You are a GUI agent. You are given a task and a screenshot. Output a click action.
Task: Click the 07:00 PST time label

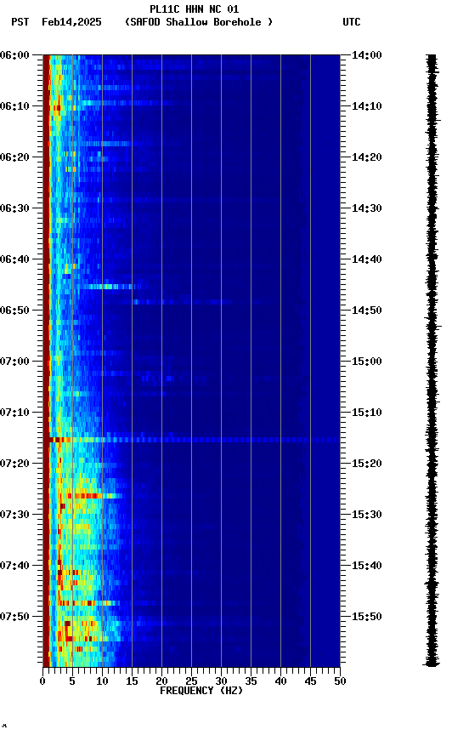click(14, 362)
